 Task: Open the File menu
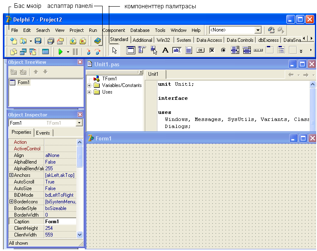coord(14,30)
